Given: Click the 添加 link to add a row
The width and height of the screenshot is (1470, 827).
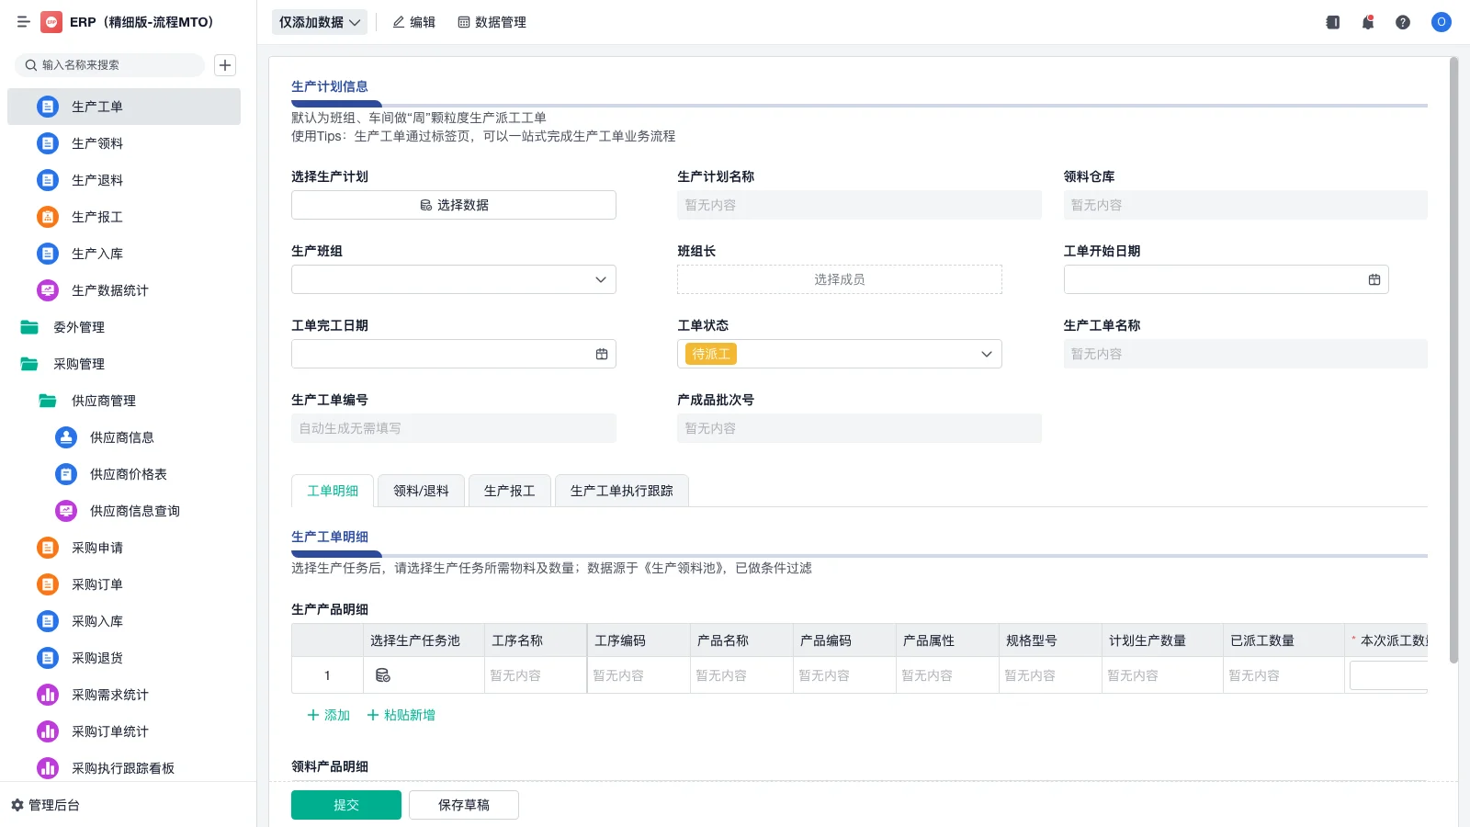Looking at the screenshot, I should click(x=327, y=714).
